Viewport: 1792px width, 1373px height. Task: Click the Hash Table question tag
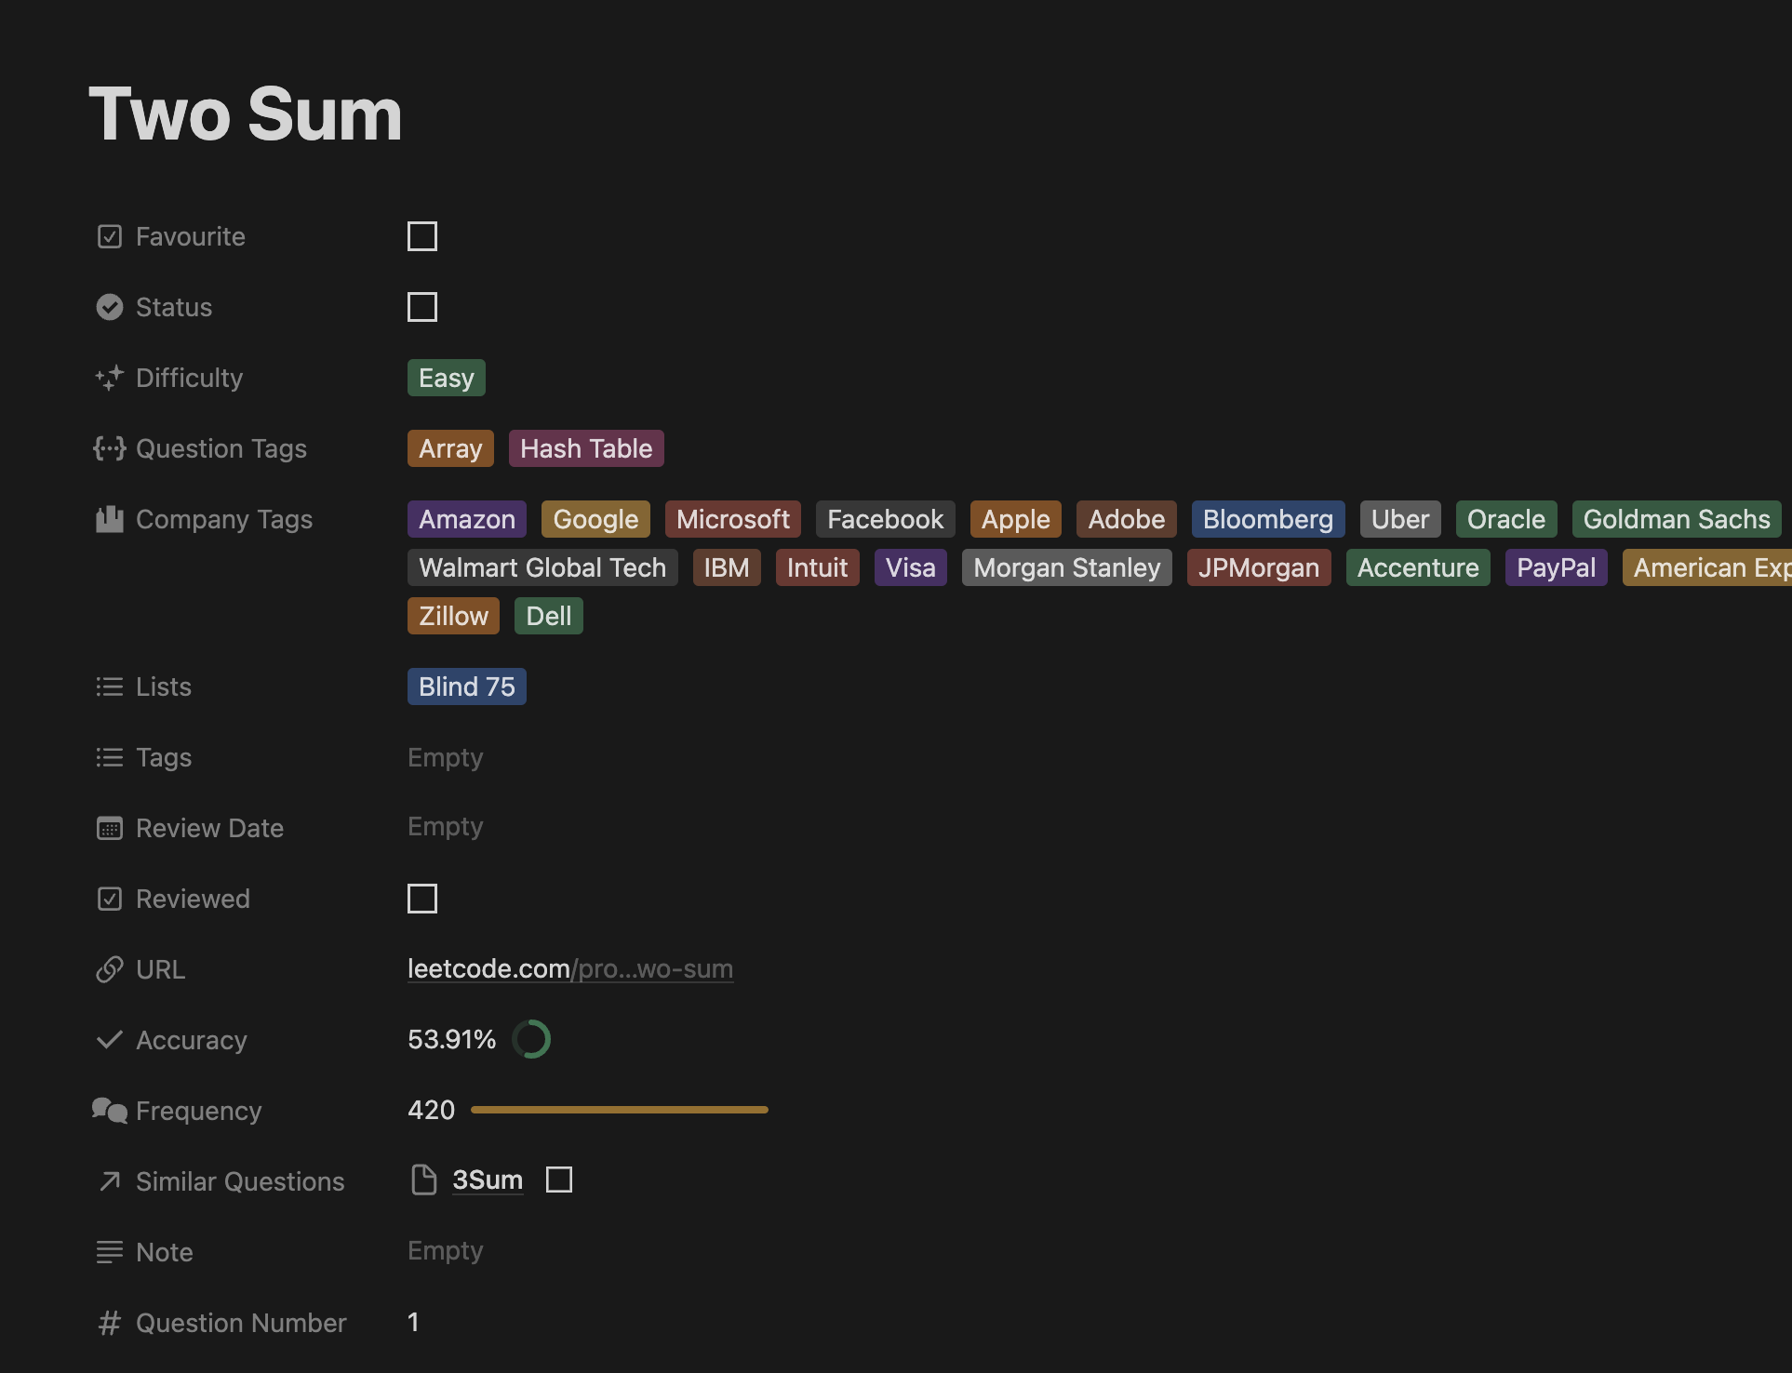point(586,448)
